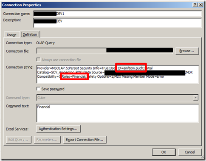
Task: Enable the Save password checkbox
Action: point(38,89)
